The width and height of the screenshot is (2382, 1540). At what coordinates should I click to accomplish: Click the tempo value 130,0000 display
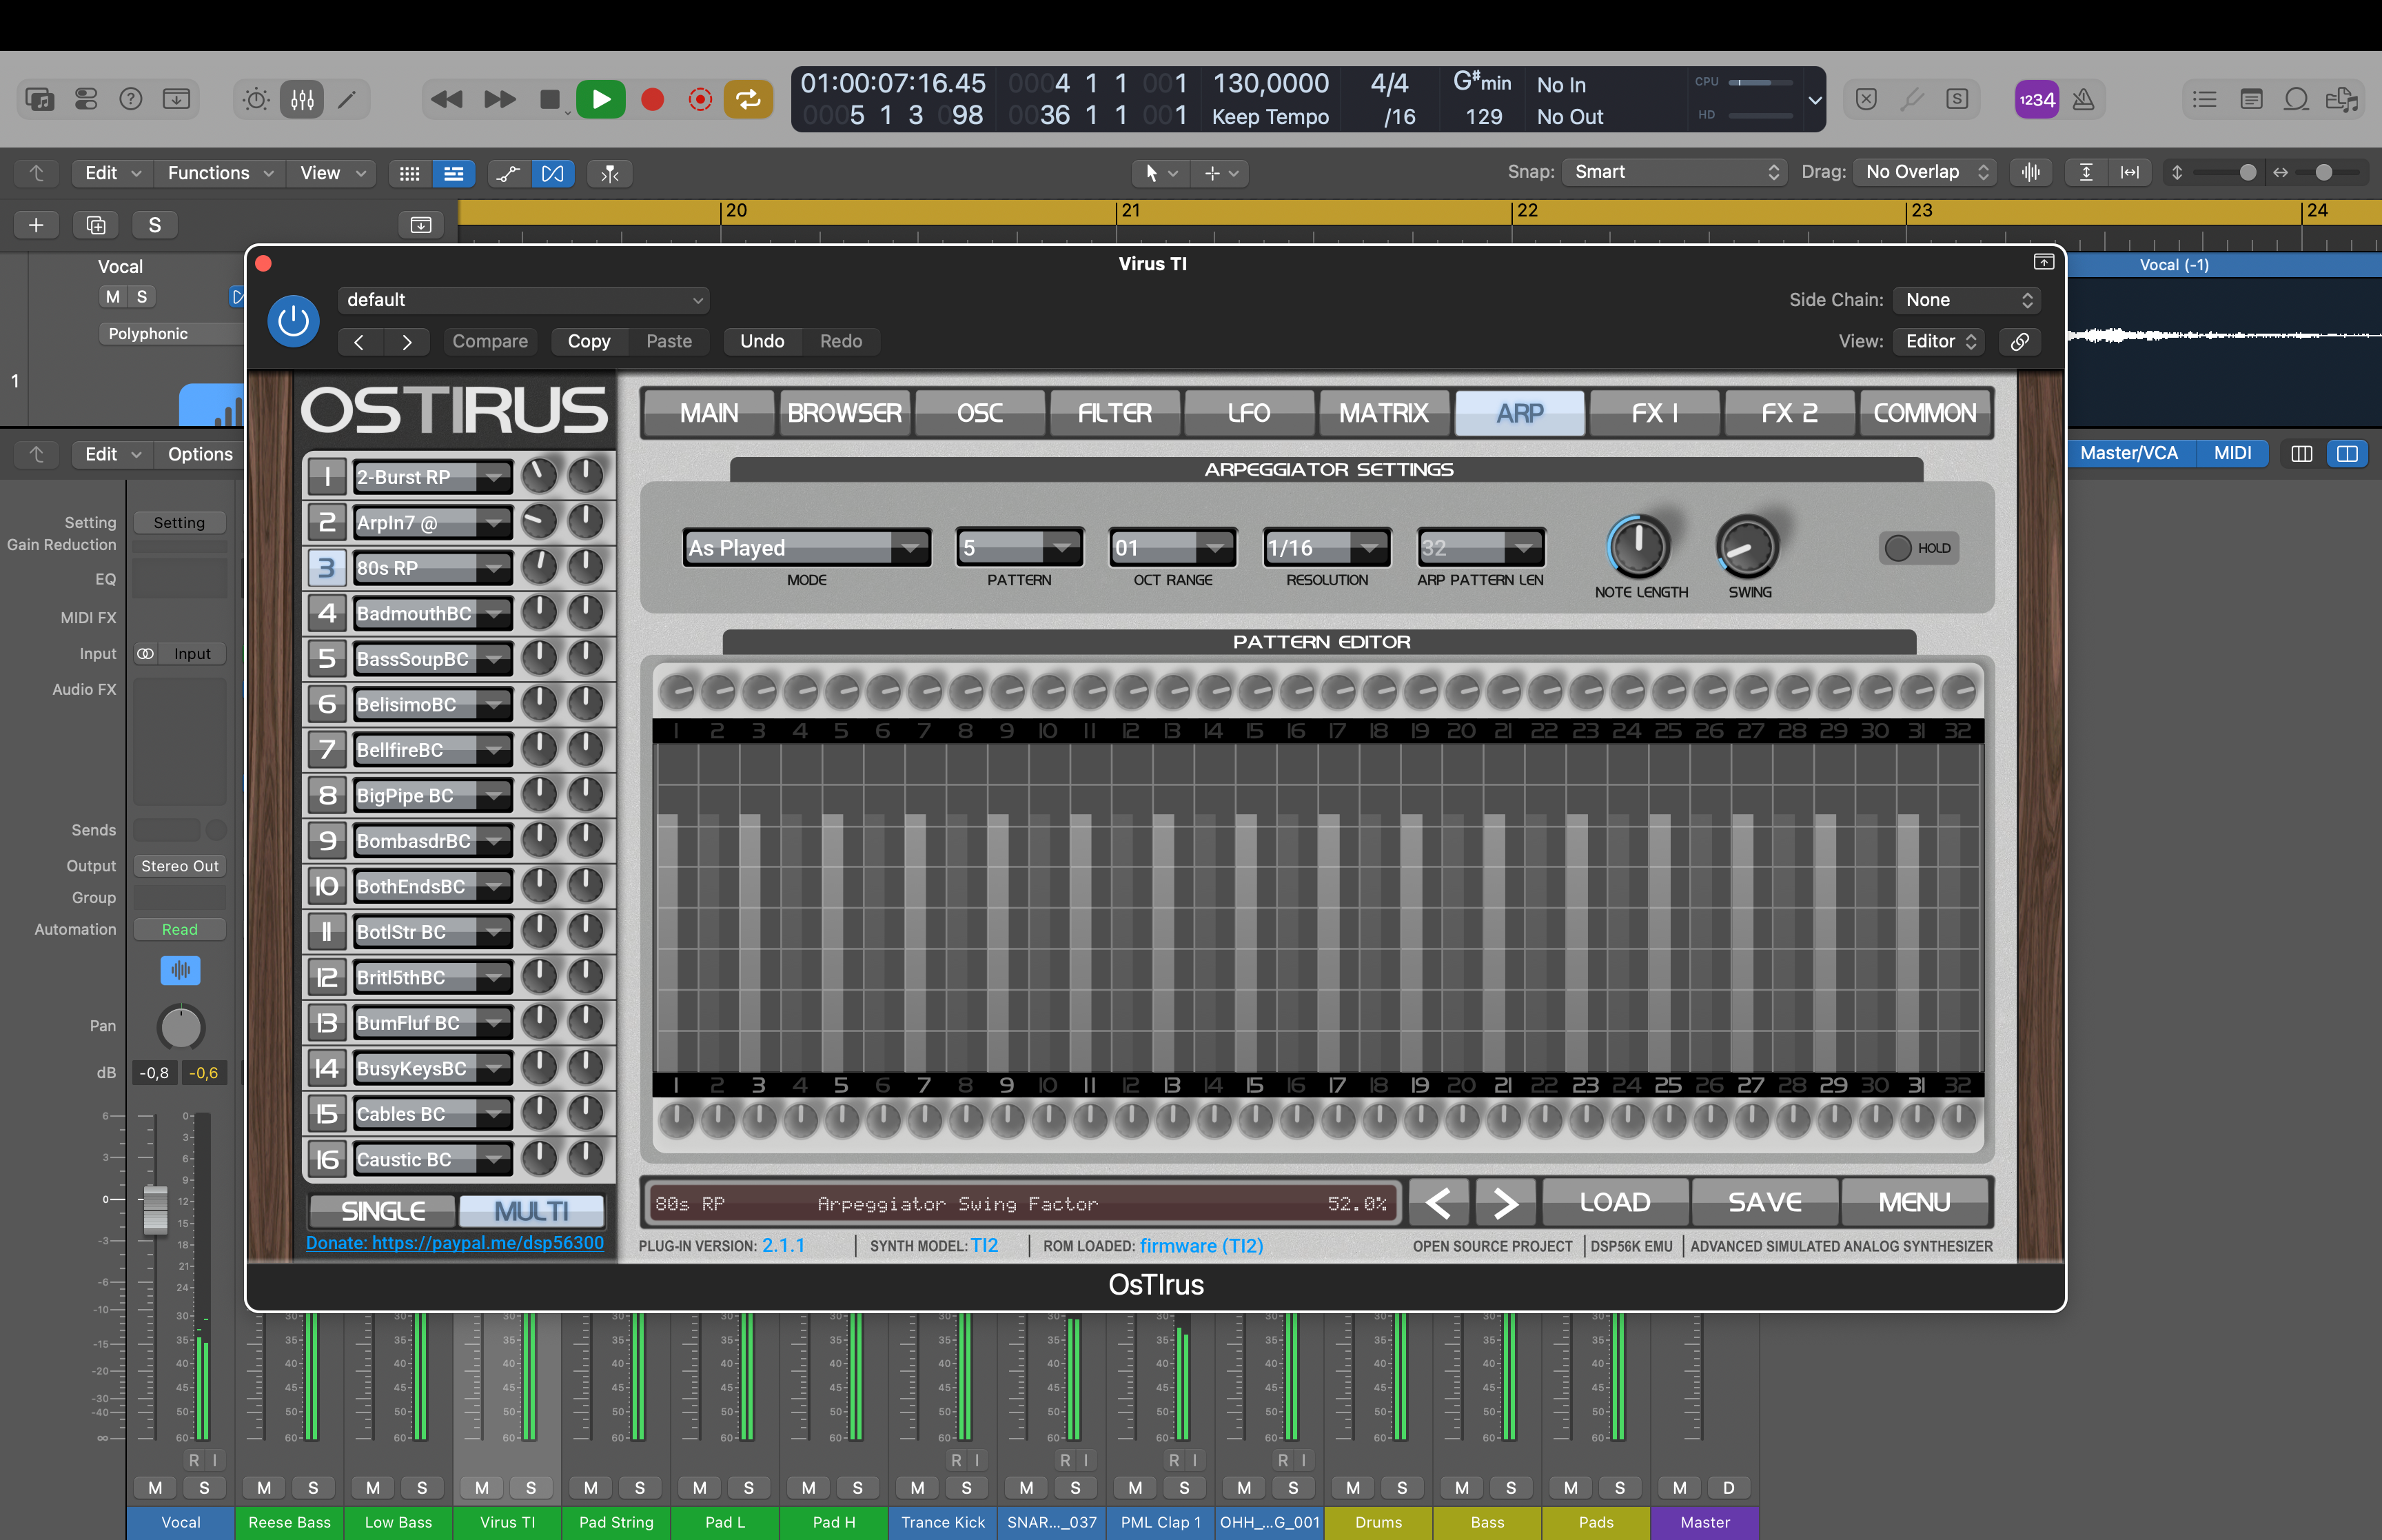1270,84
